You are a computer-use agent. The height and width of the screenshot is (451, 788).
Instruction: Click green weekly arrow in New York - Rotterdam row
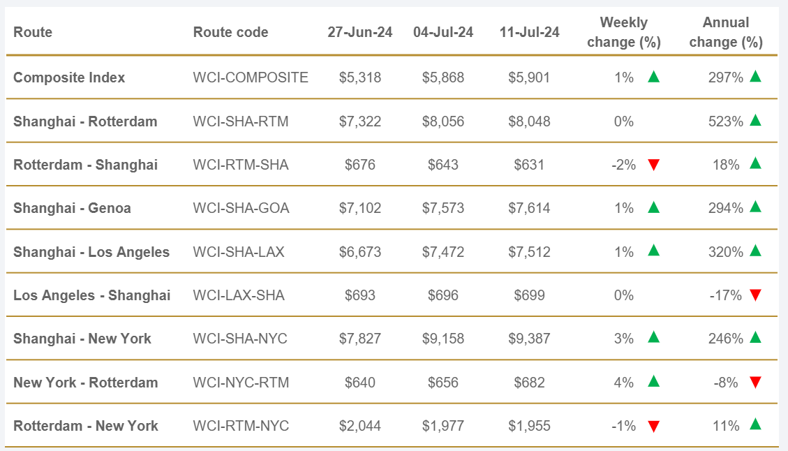point(653,382)
